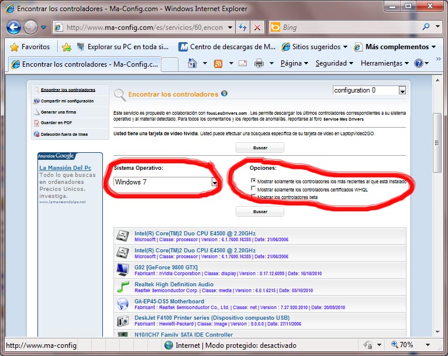Open the Sistema Operativo 'Windows 7' dropdown
Image resolution: width=448 pixels, height=356 pixels.
(166, 182)
